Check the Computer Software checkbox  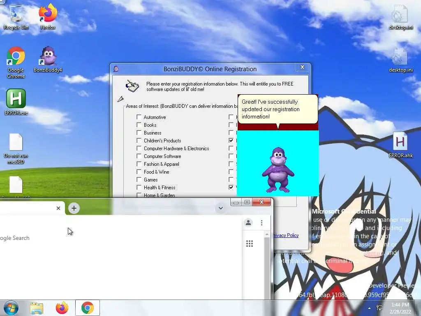(x=139, y=156)
